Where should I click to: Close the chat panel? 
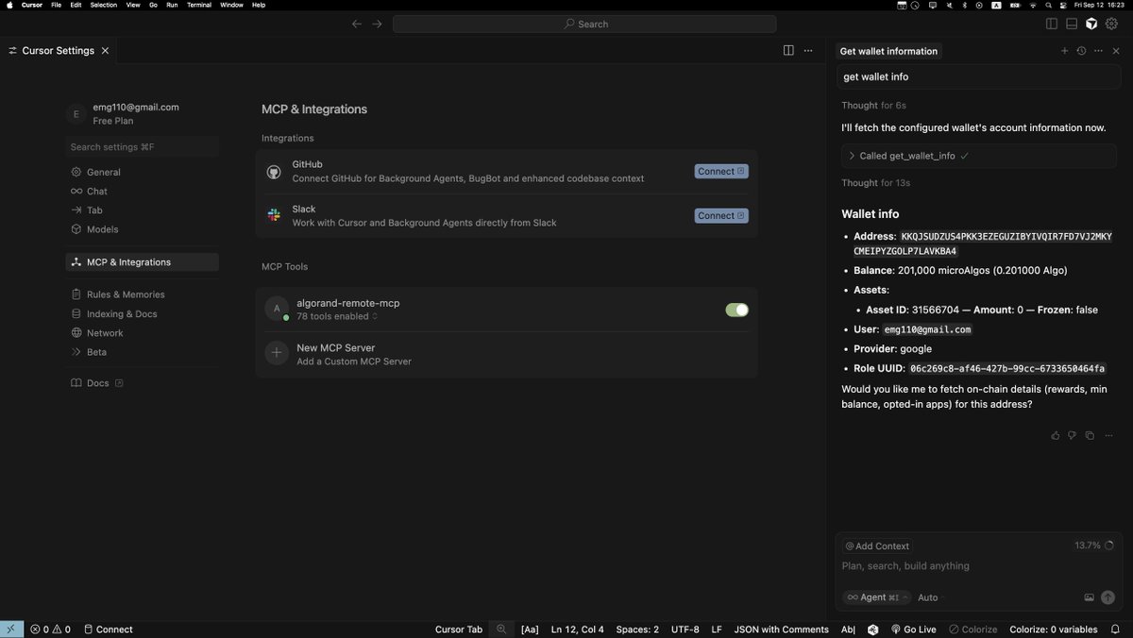(x=1116, y=51)
